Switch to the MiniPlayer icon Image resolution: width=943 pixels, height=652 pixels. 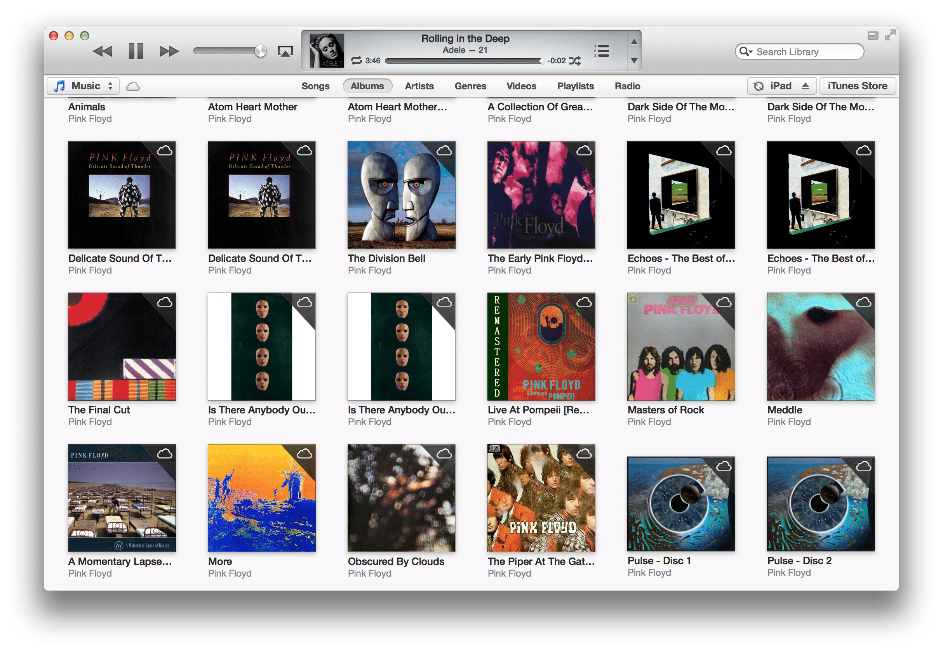[872, 35]
